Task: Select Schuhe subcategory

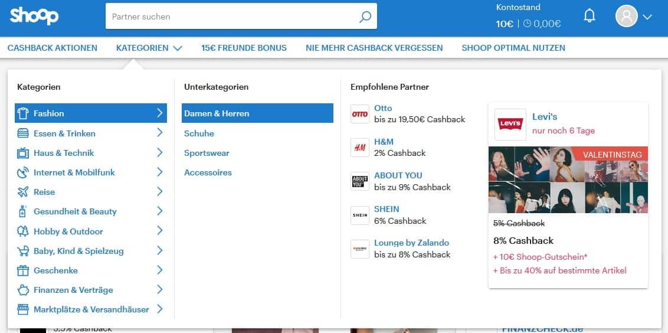Action: coord(199,133)
